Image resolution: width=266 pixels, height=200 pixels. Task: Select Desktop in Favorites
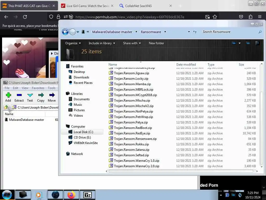79,72
